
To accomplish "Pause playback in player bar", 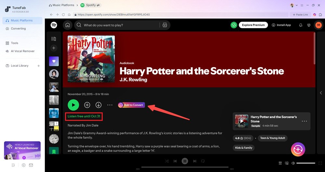I will [185, 161].
